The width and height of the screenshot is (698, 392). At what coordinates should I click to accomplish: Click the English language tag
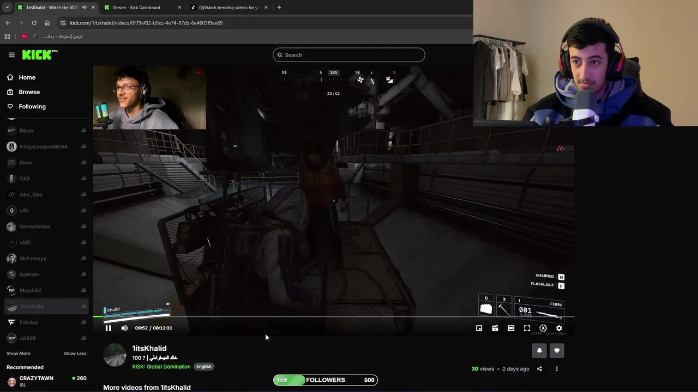coord(204,366)
